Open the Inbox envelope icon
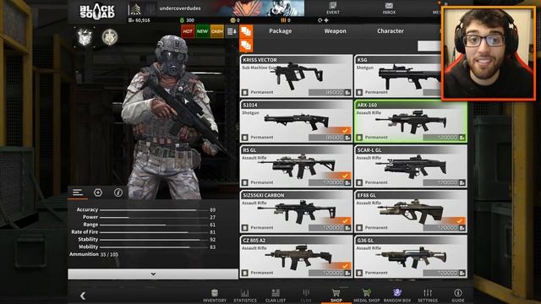This screenshot has width=541, height=304. tap(389, 8)
